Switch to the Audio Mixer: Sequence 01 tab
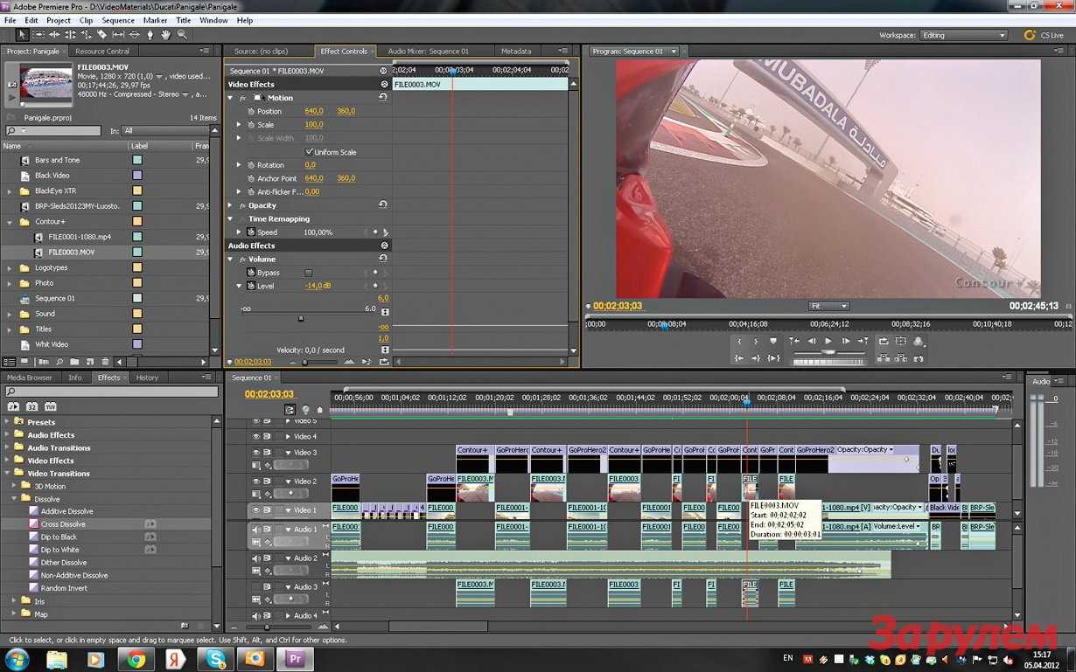 click(428, 52)
